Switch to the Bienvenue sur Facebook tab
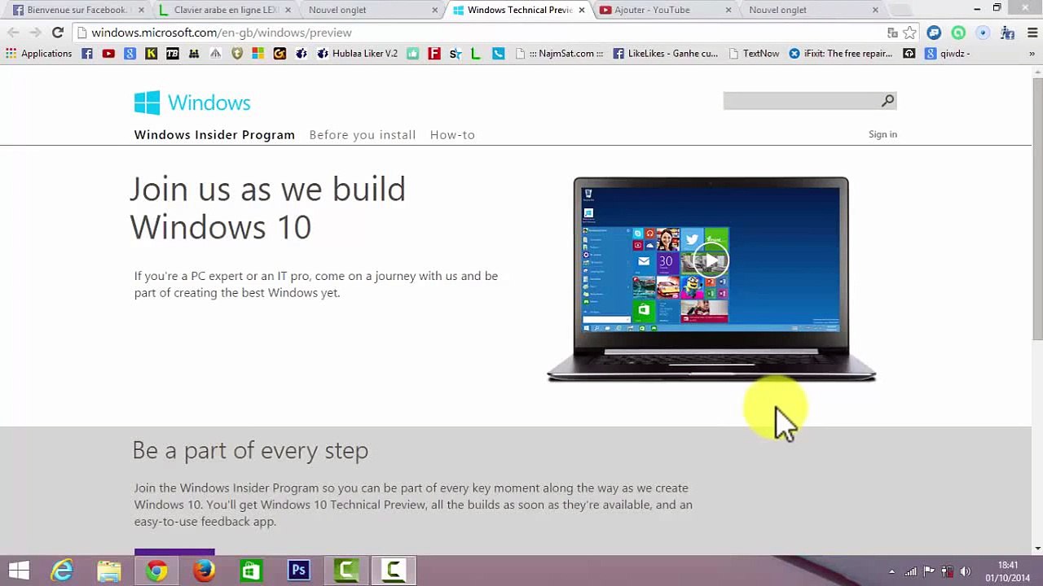Screen dimensions: 1043x586 (x=77, y=10)
